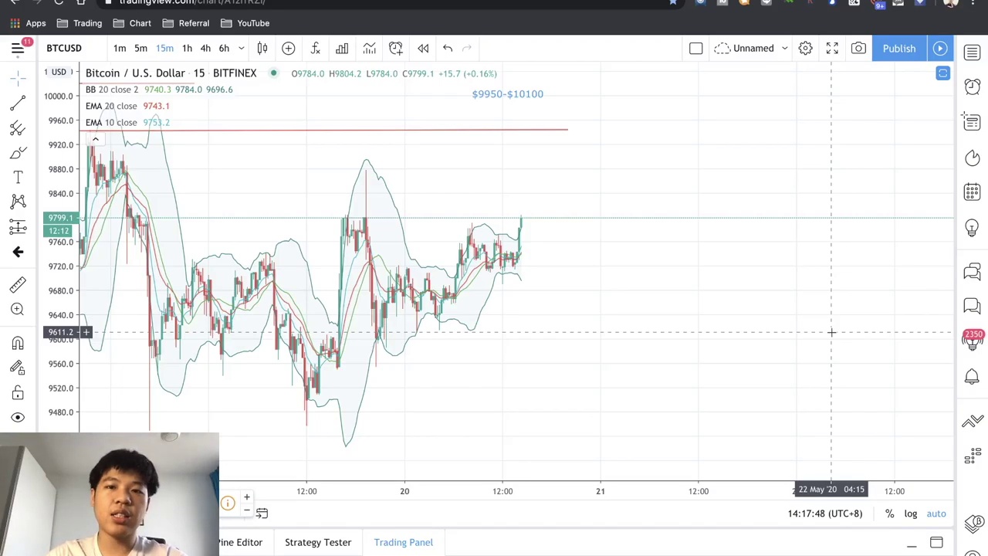The width and height of the screenshot is (988, 556).
Task: Open the financials bar chart button
Action: pos(342,49)
